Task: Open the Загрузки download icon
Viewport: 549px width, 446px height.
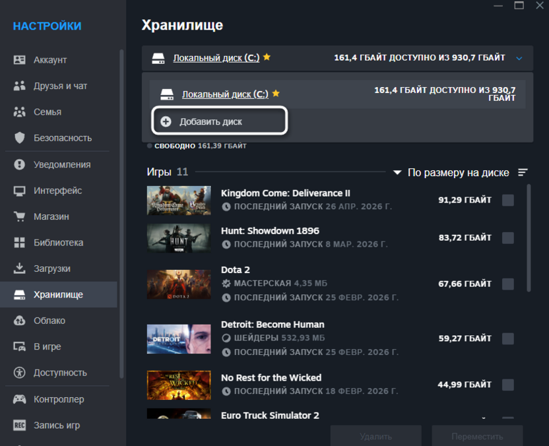Action: click(19, 269)
